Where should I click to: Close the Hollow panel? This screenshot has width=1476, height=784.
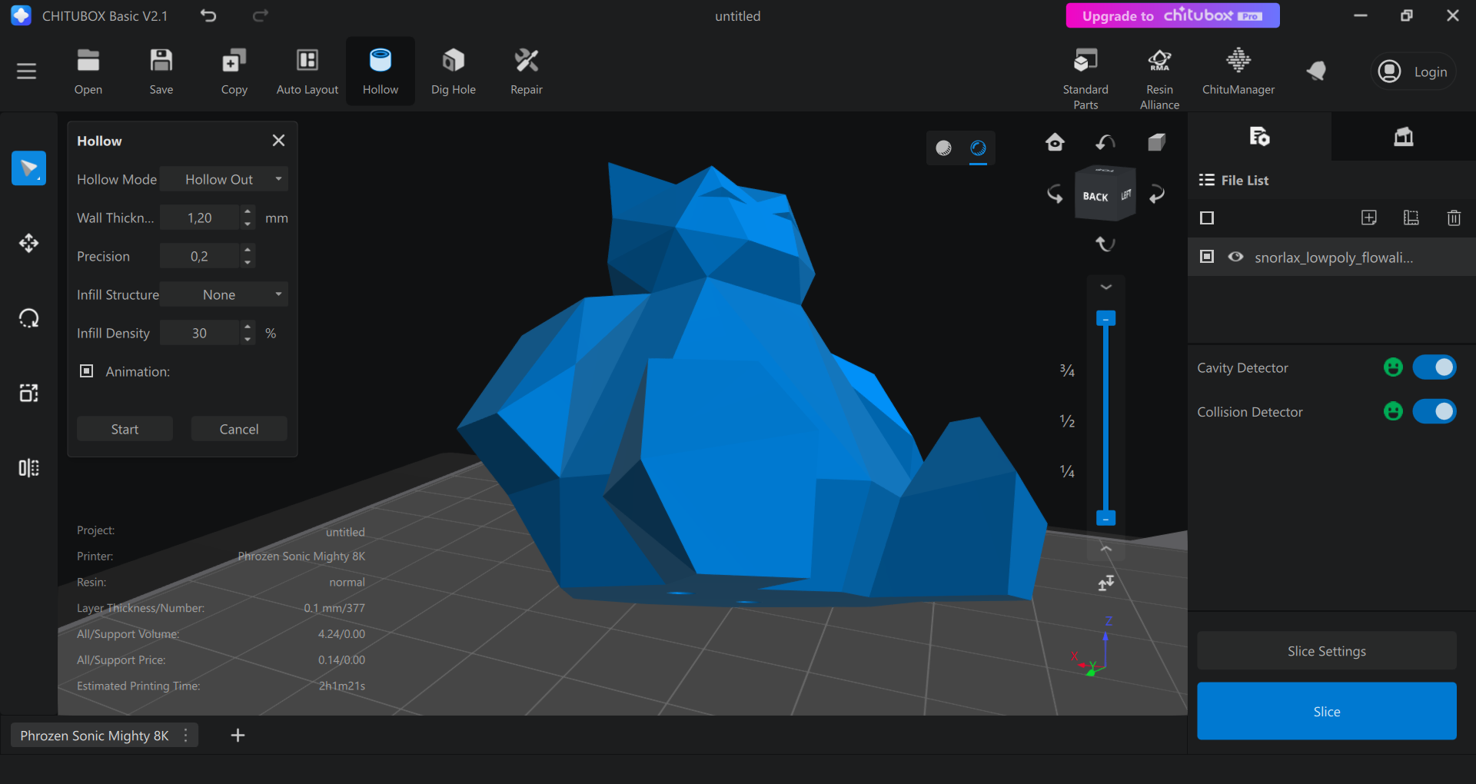[278, 140]
